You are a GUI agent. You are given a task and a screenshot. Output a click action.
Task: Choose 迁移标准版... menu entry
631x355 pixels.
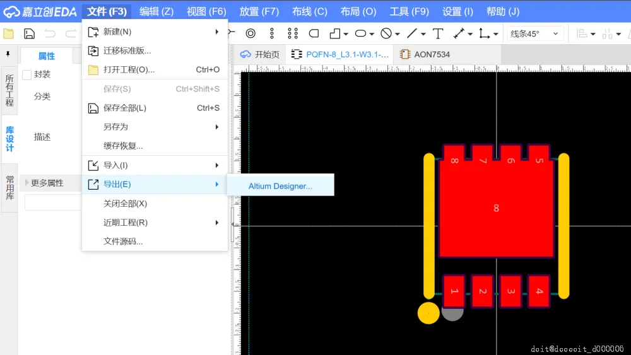[x=155, y=50]
